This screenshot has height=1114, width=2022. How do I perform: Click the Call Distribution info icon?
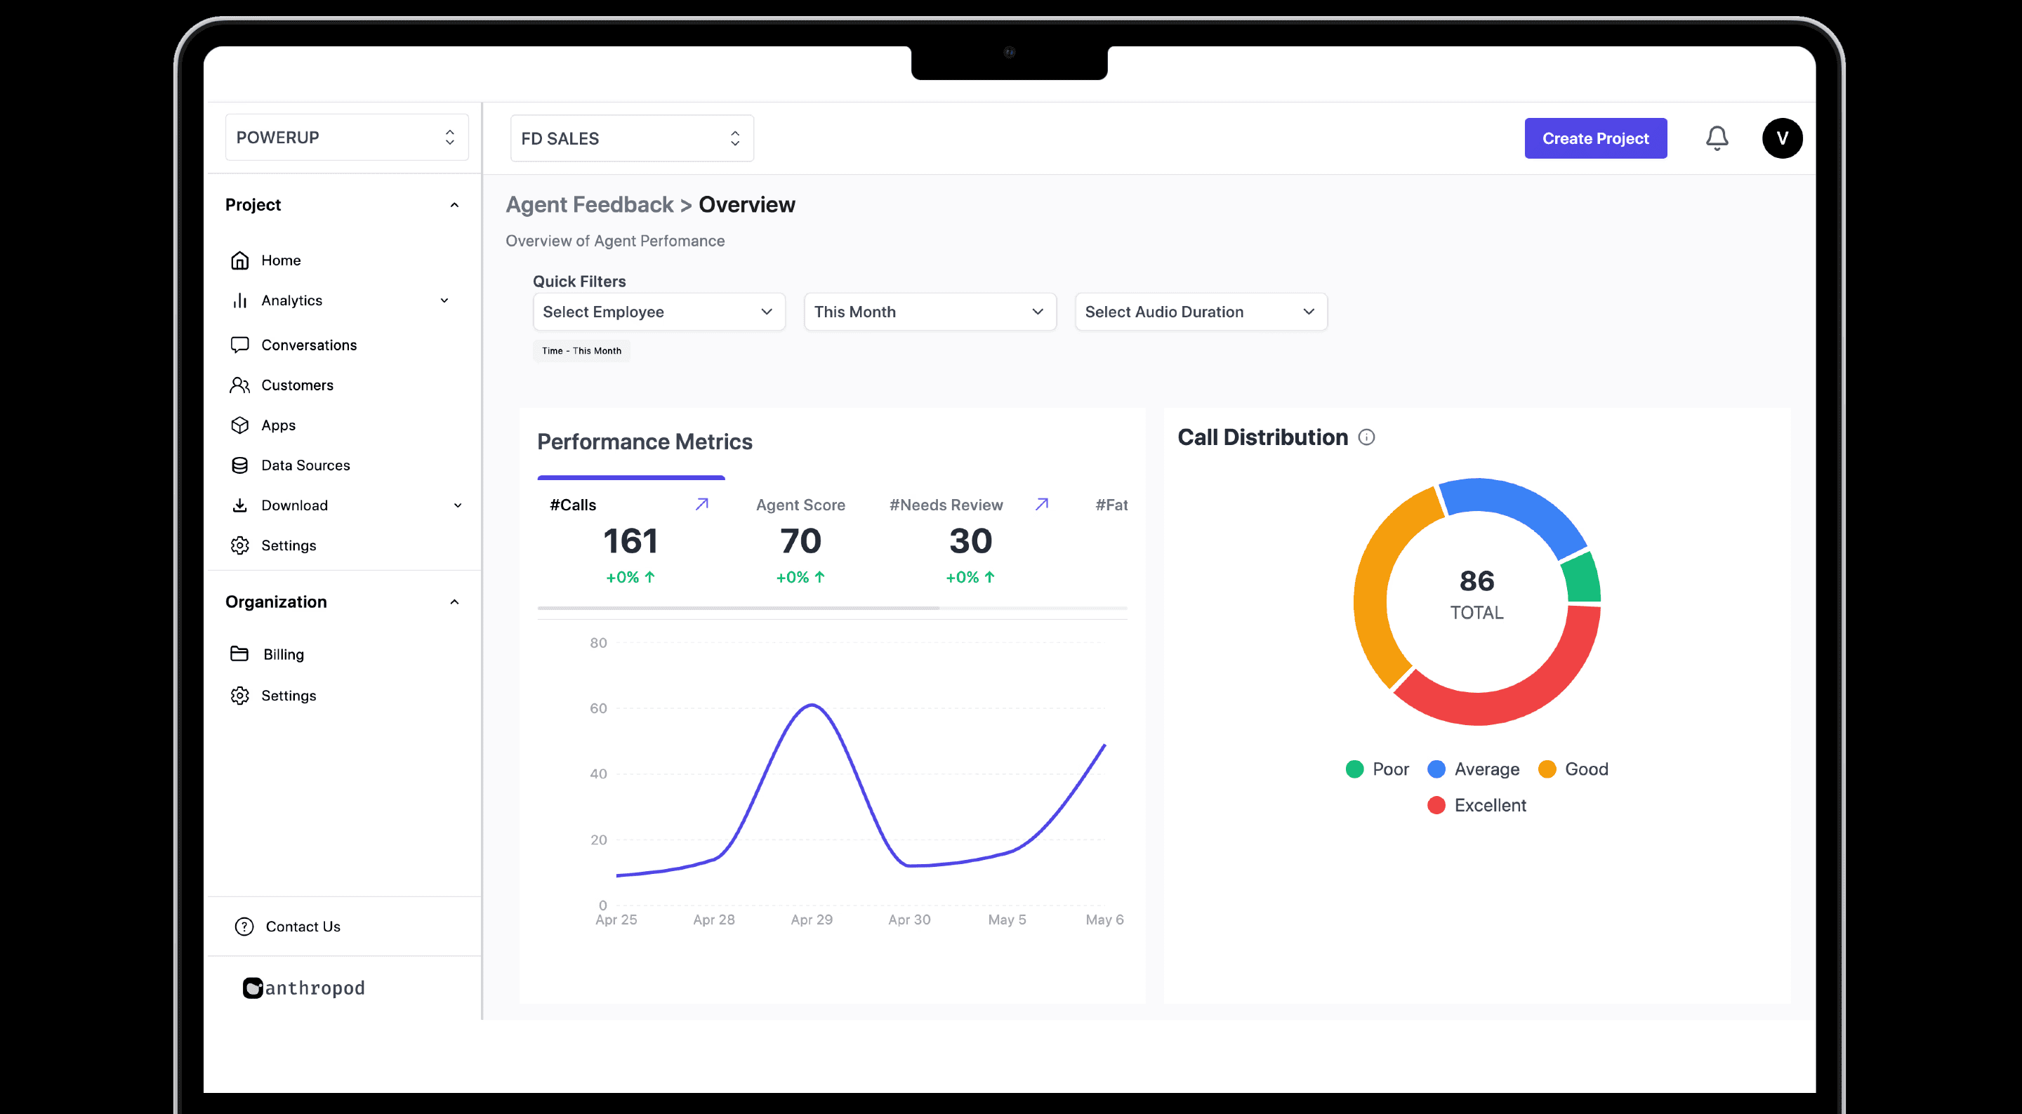[x=1366, y=437]
